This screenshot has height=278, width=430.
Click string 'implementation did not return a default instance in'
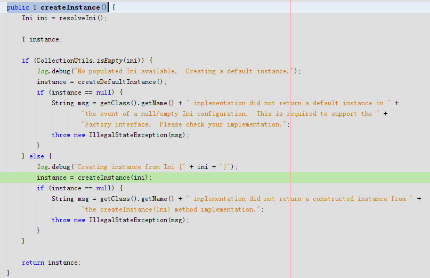tap(288, 103)
